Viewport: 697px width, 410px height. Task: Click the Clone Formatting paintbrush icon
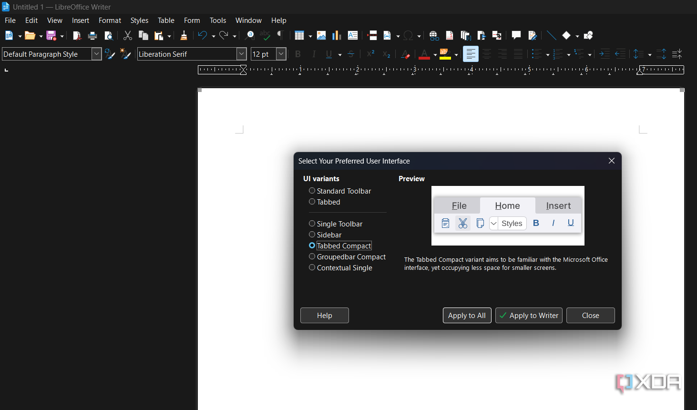(184, 35)
